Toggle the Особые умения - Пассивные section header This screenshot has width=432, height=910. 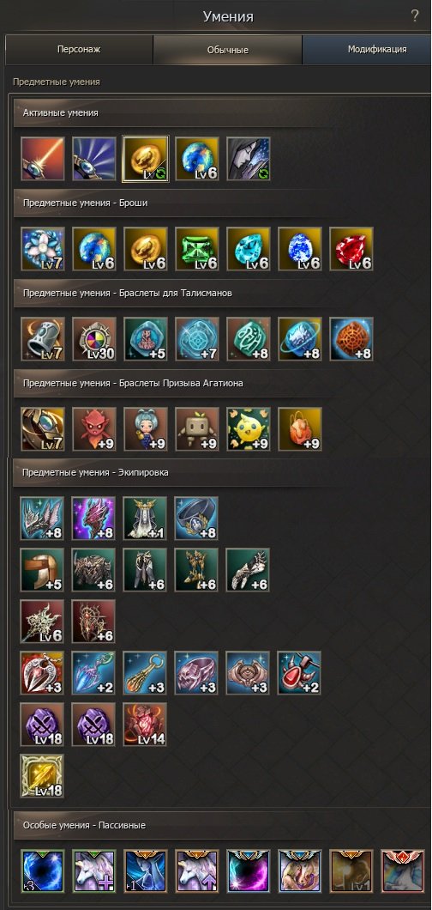pos(222,825)
